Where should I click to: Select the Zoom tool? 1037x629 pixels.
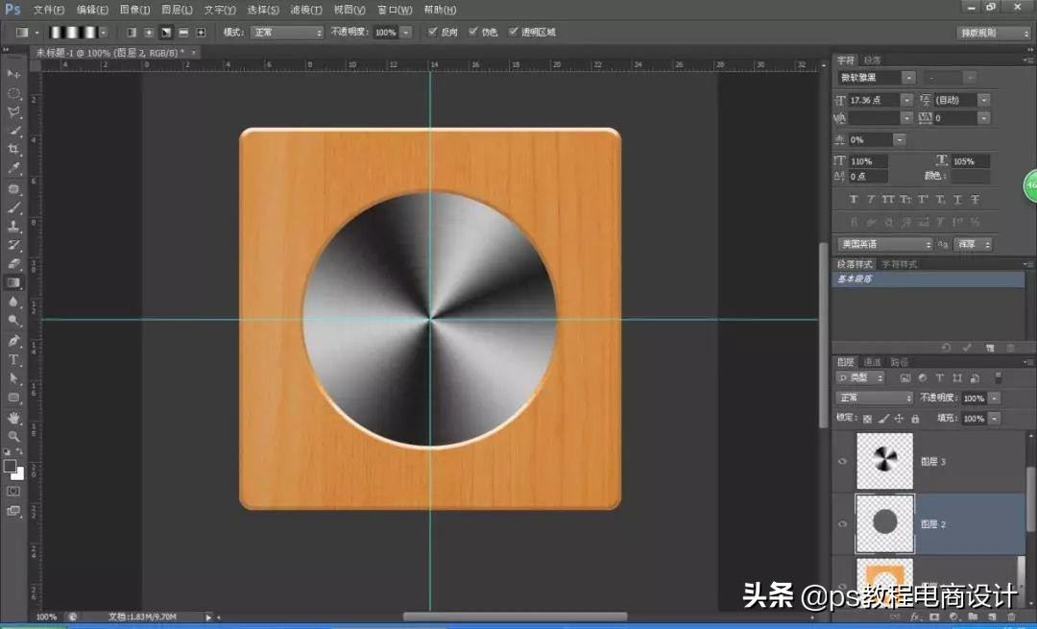[13, 433]
